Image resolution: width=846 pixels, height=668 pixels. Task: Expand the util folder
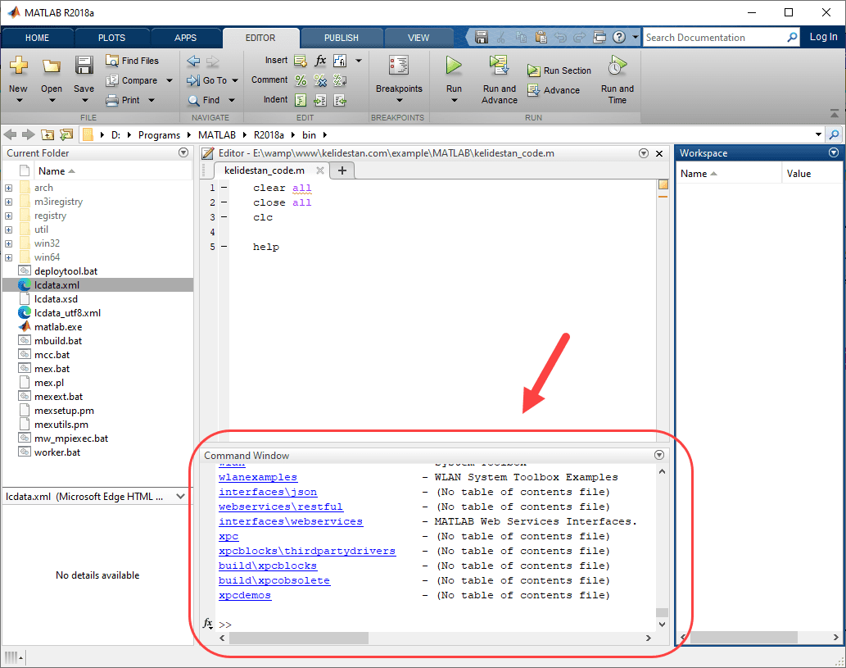[9, 229]
